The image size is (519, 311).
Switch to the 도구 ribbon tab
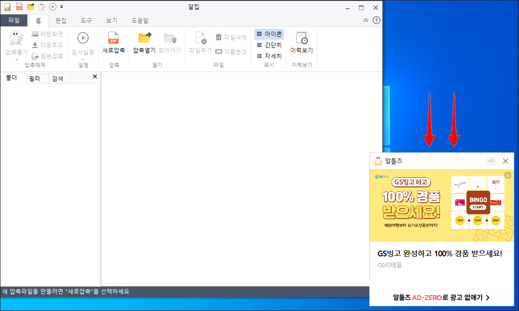[86, 21]
